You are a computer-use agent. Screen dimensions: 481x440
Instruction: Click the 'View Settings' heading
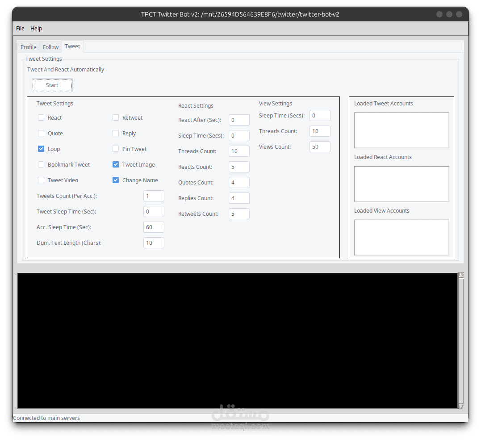(x=276, y=103)
